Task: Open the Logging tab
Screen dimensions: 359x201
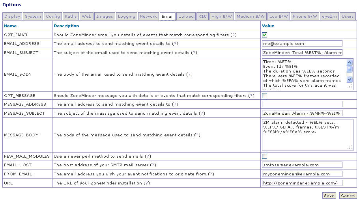Action: coord(126,17)
